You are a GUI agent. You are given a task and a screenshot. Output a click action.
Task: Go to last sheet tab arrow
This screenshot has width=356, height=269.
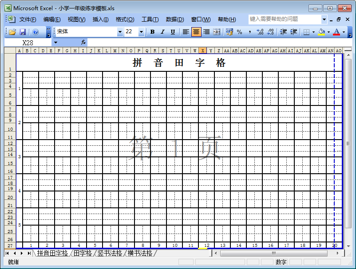[x=29, y=253]
